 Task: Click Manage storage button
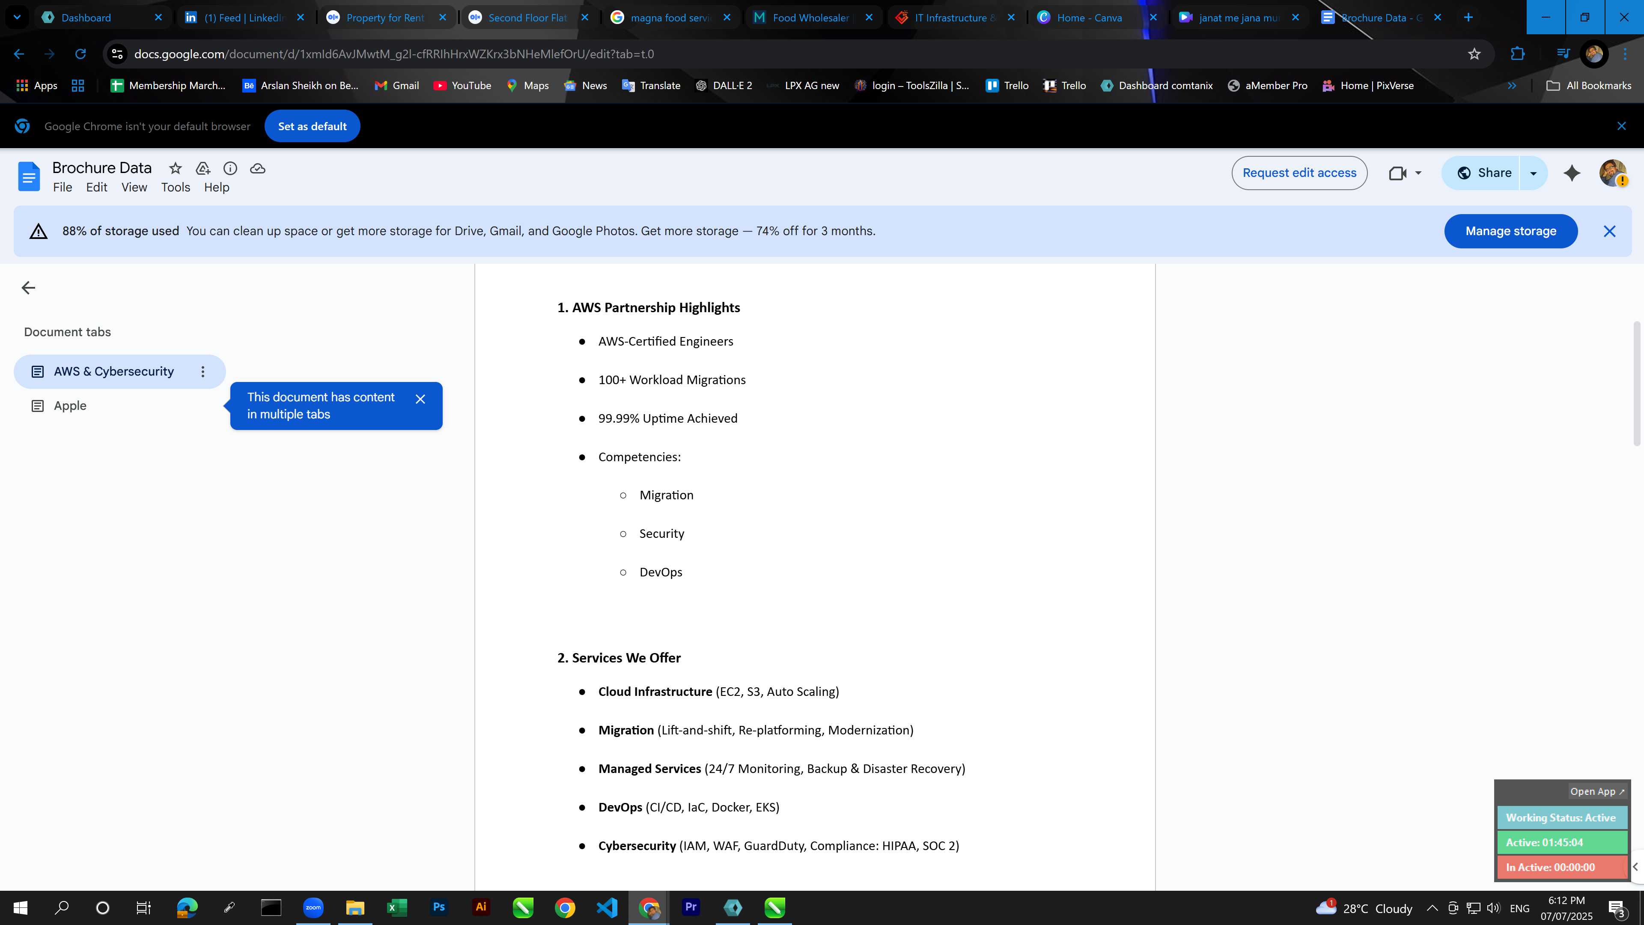(1510, 231)
